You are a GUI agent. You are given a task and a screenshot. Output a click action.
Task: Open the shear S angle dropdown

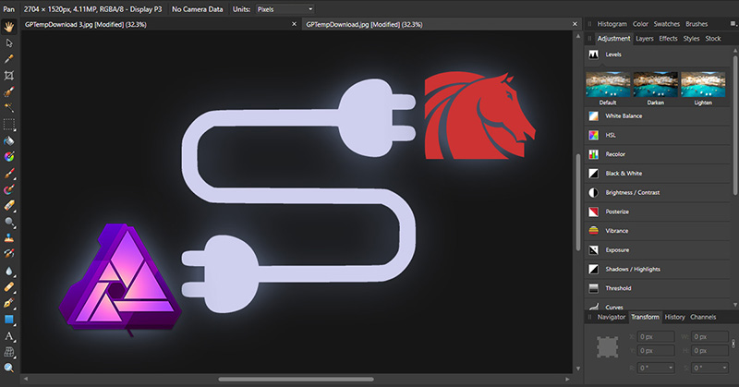(x=710, y=368)
